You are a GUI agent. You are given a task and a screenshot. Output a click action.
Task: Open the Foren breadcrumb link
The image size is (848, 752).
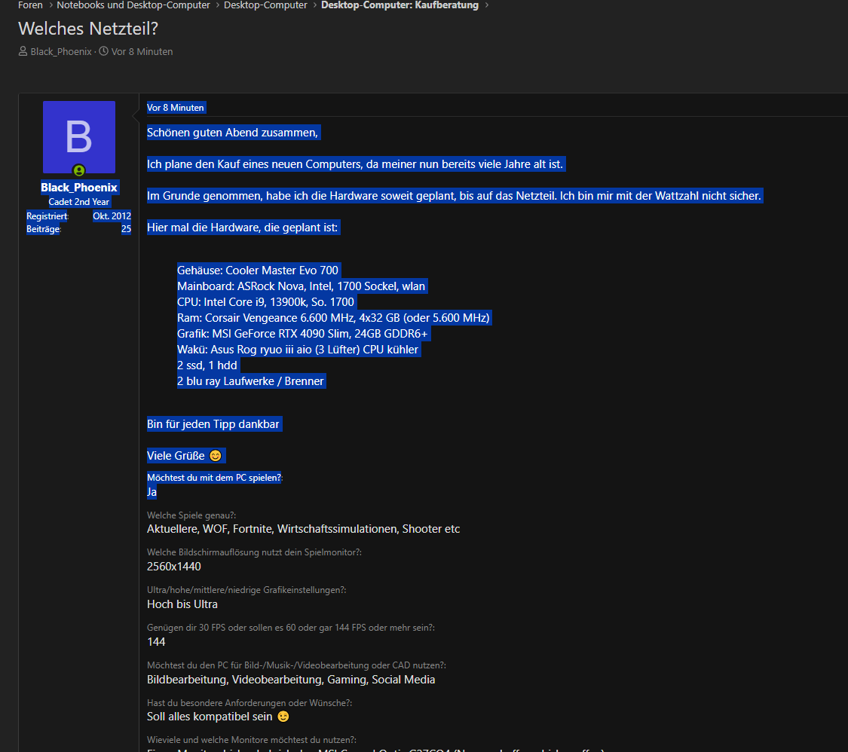30,5
